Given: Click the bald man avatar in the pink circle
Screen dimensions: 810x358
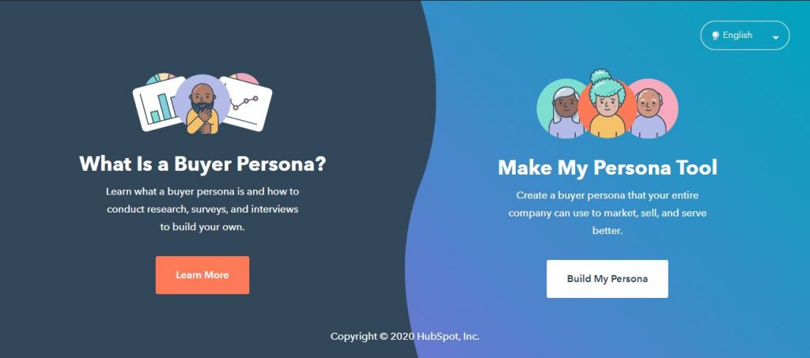Looking at the screenshot, I should pyautogui.click(x=651, y=109).
